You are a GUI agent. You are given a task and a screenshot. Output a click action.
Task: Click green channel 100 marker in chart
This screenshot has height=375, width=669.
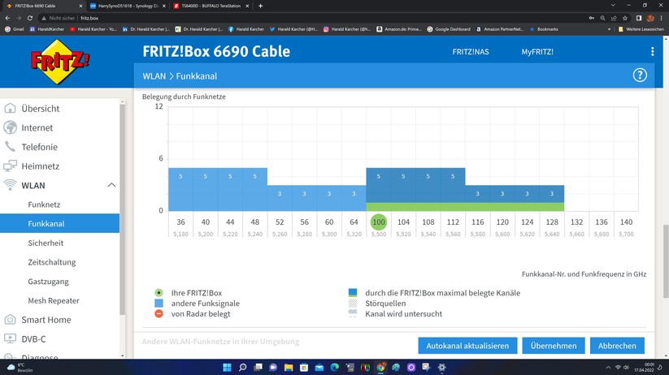(x=379, y=222)
